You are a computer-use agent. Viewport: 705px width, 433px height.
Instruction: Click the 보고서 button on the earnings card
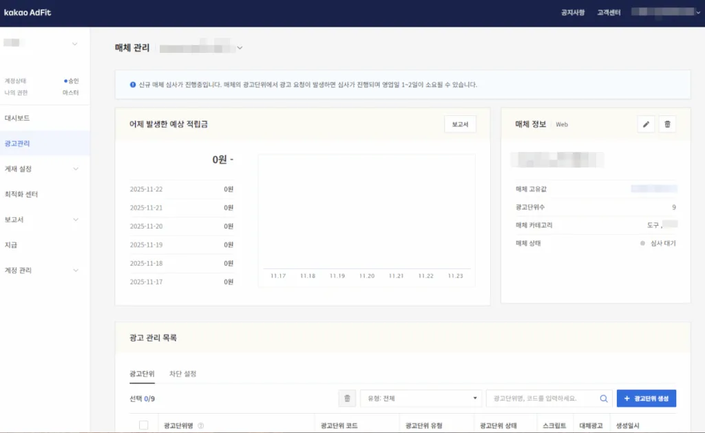click(x=461, y=124)
